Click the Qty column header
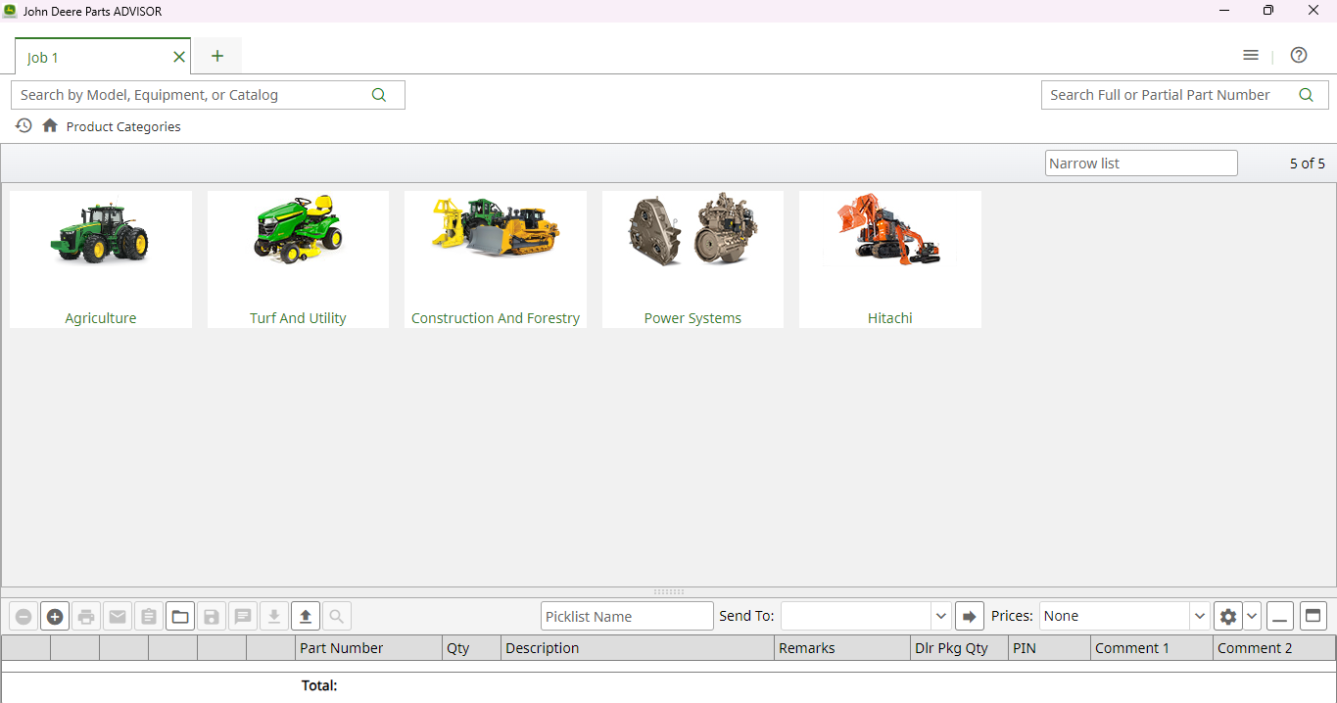The width and height of the screenshot is (1337, 703). click(x=471, y=648)
